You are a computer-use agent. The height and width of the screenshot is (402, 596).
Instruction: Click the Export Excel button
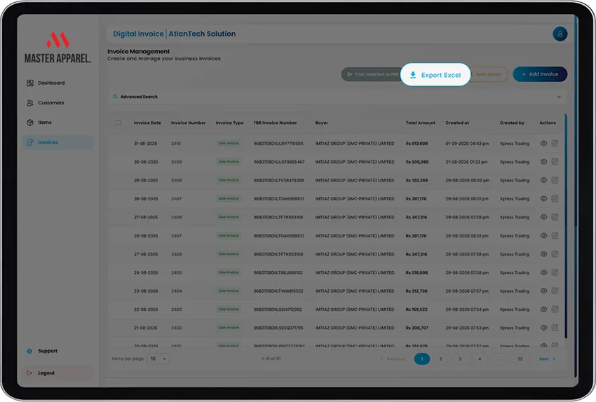(435, 75)
